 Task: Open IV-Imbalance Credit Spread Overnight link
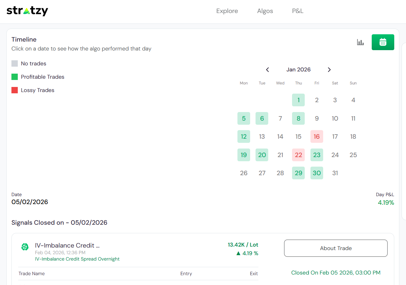[77, 259]
